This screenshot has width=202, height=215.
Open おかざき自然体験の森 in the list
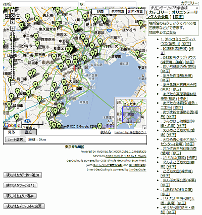tap(179, 151)
